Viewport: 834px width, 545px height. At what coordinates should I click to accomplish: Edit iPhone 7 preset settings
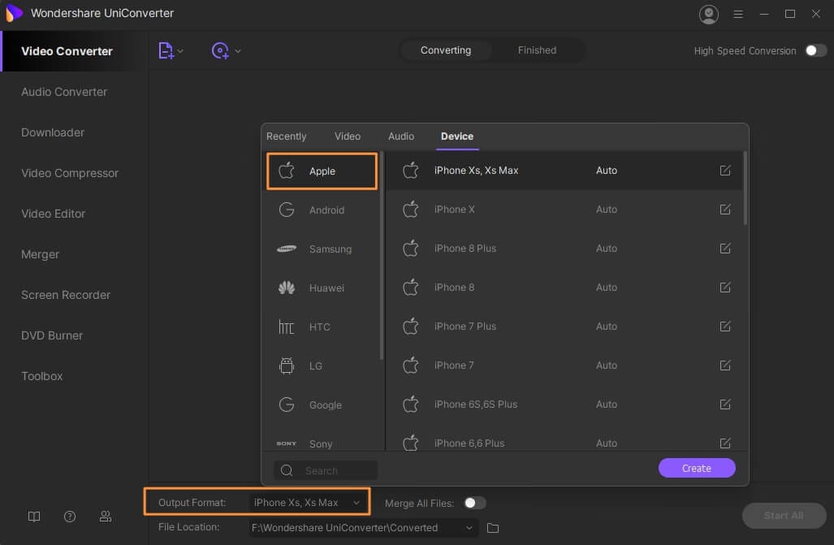pyautogui.click(x=725, y=365)
